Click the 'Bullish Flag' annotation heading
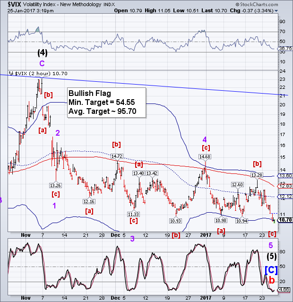Viewport: 293px width, 302px height. [90, 94]
